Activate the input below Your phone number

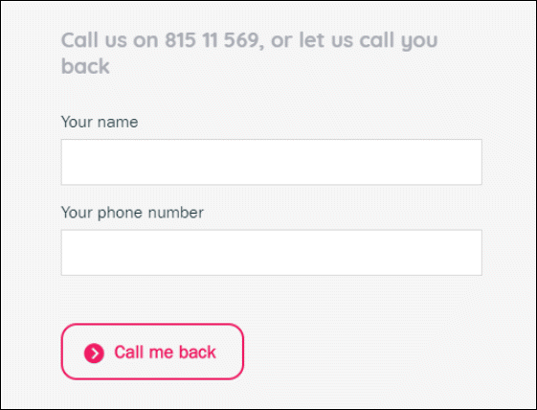[x=272, y=253]
